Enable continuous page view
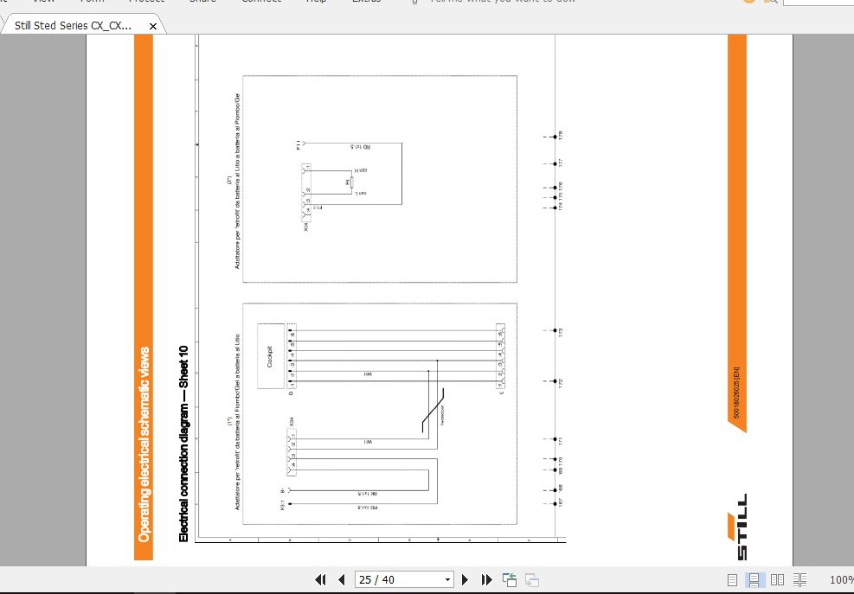854x594 pixels. click(754, 580)
